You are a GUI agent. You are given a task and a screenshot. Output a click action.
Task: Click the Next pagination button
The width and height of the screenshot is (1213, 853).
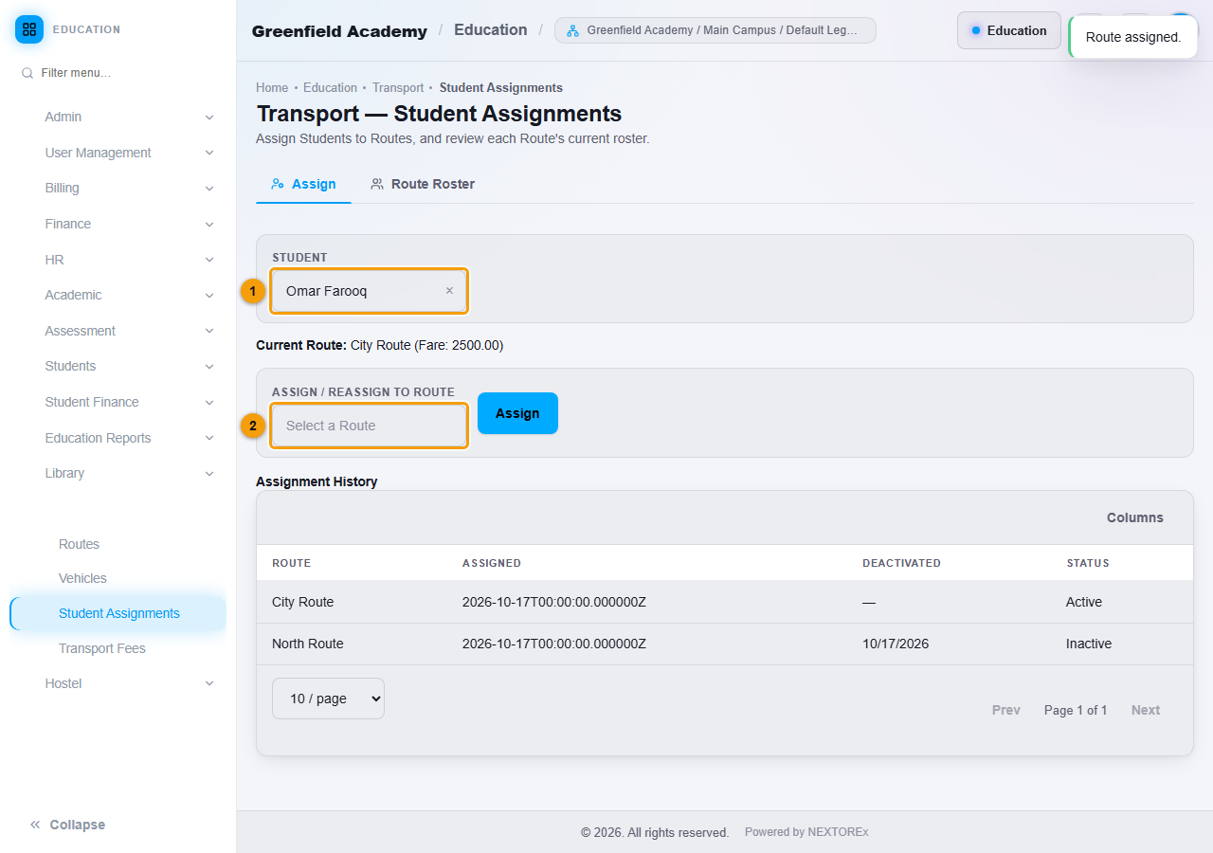coord(1146,710)
